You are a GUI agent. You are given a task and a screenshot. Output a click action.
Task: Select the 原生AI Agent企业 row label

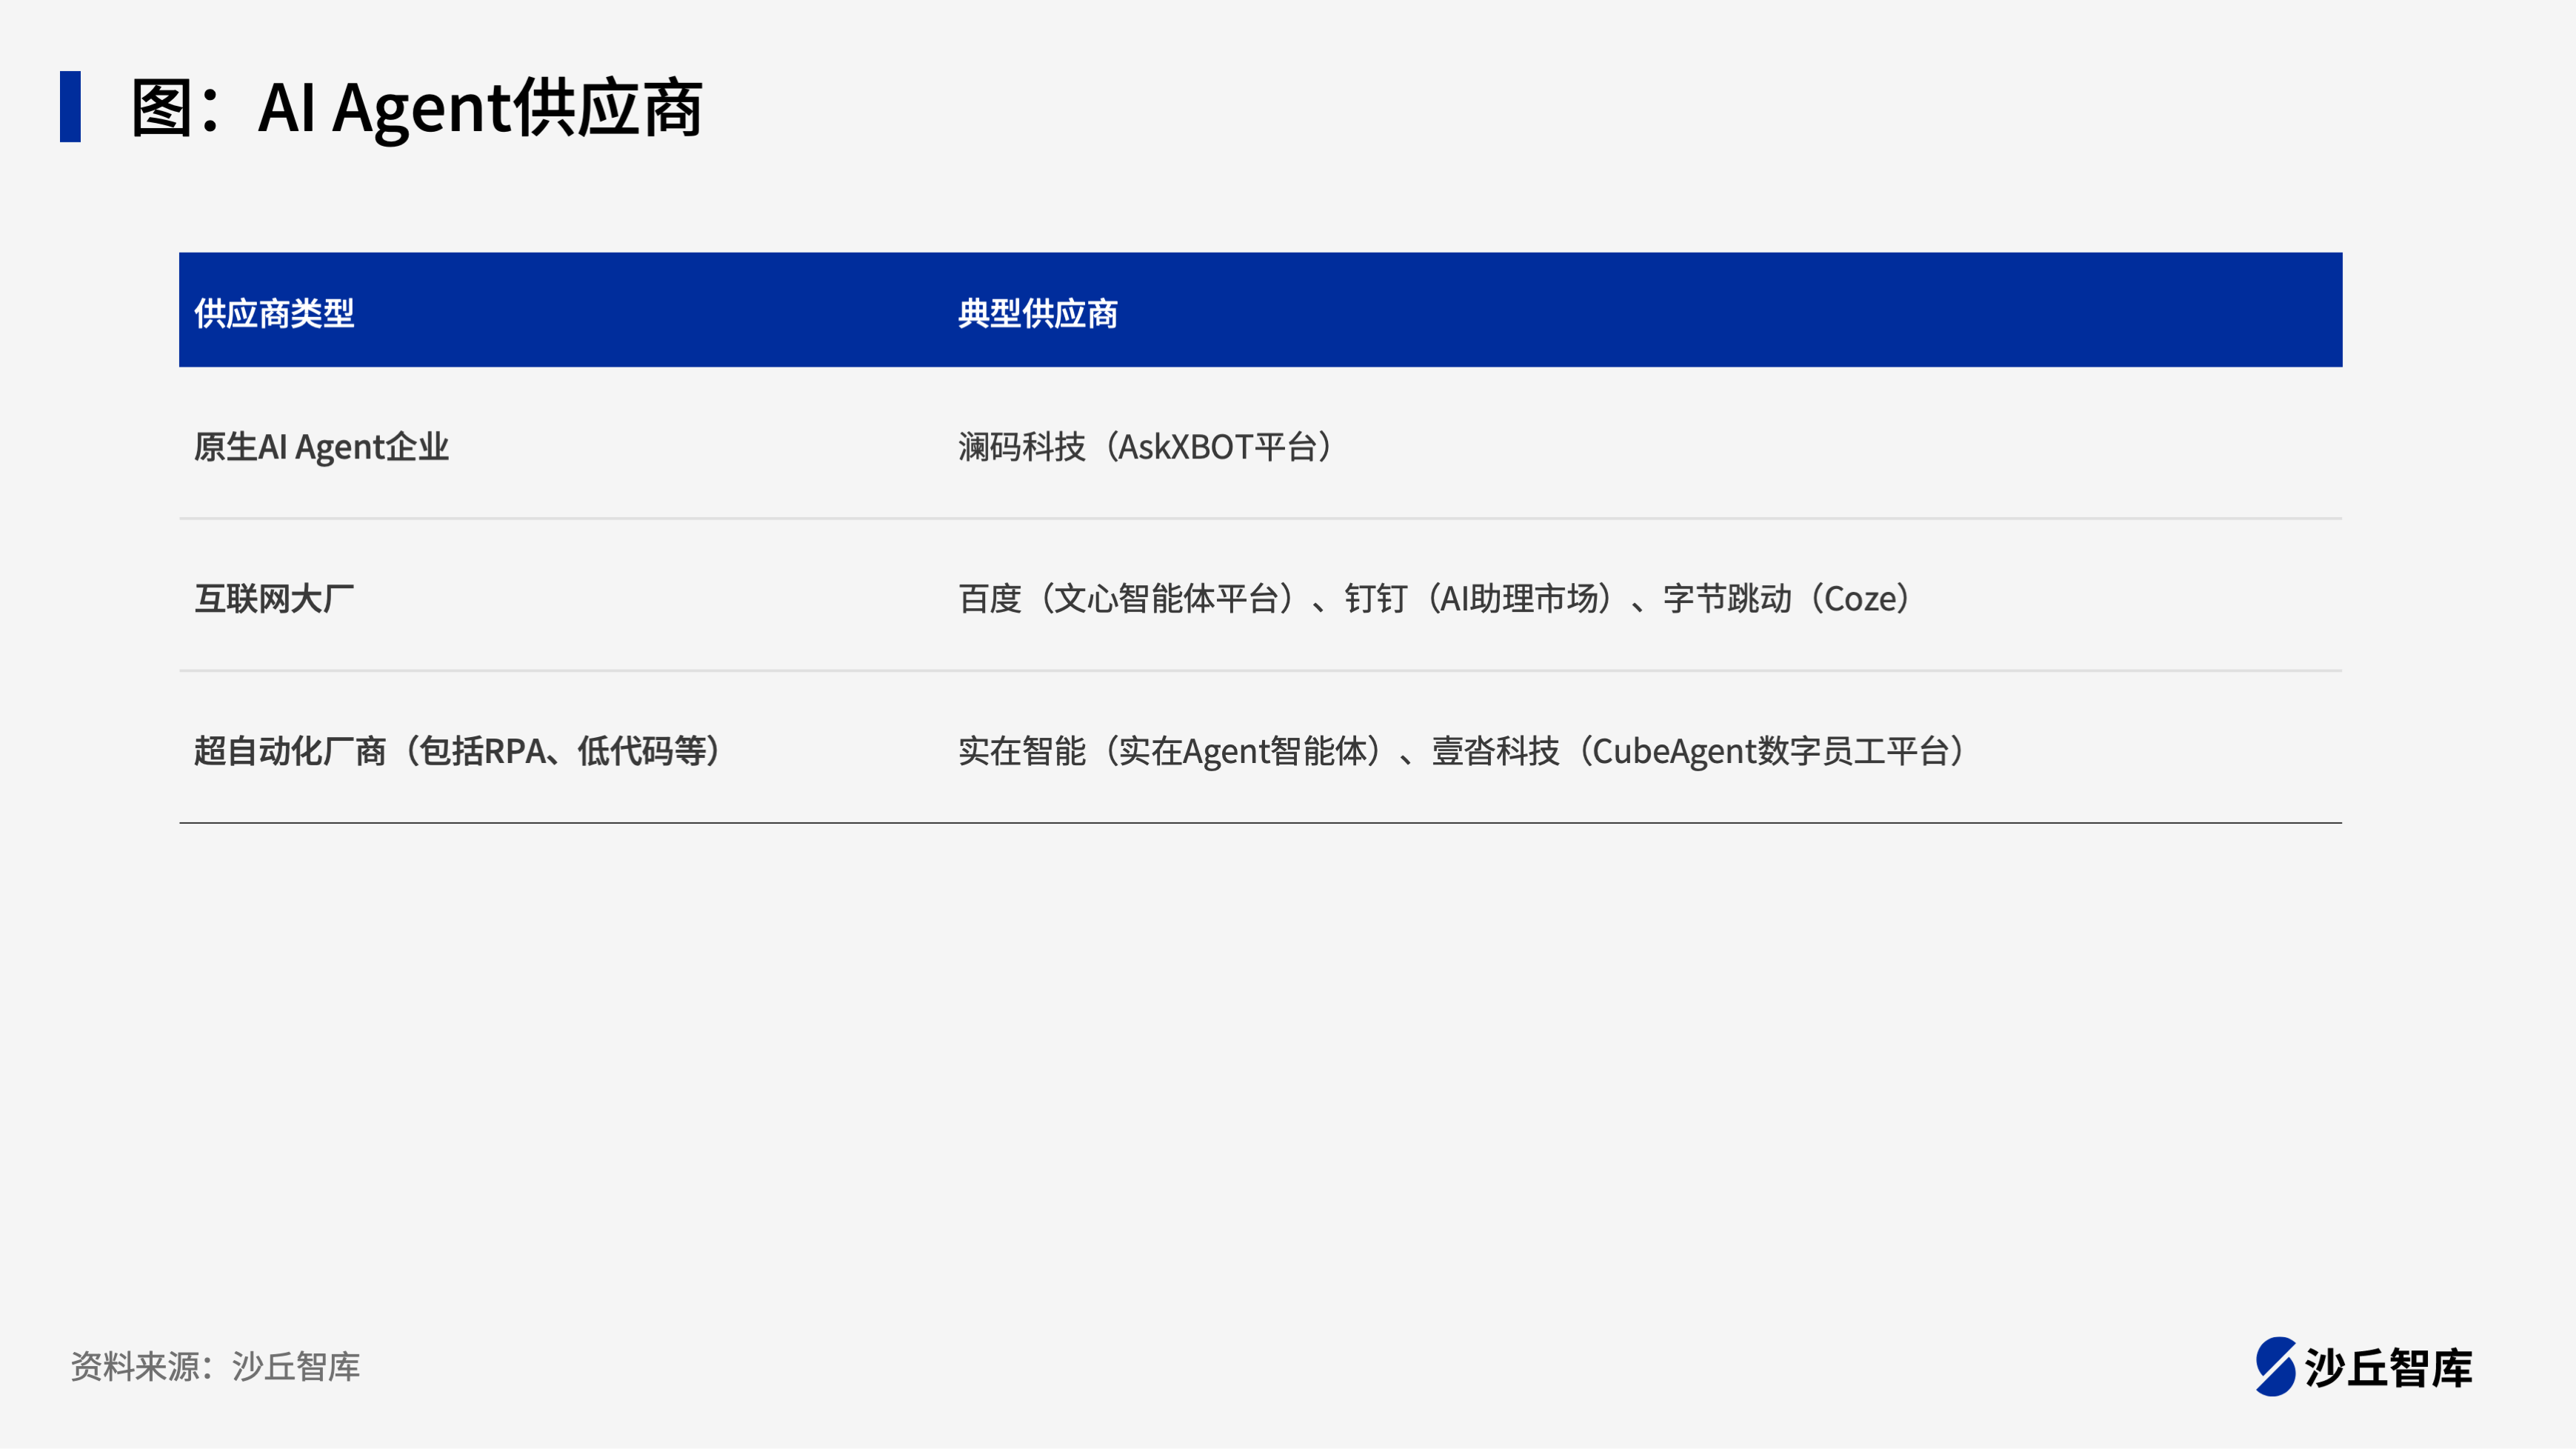(321, 446)
